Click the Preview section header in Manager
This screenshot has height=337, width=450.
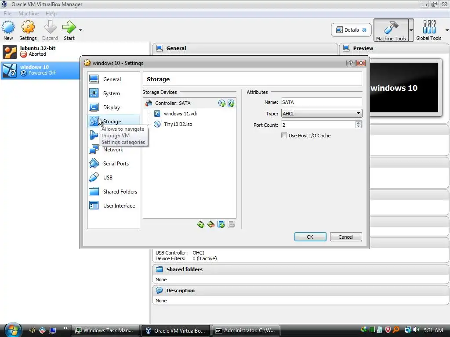pos(394,48)
